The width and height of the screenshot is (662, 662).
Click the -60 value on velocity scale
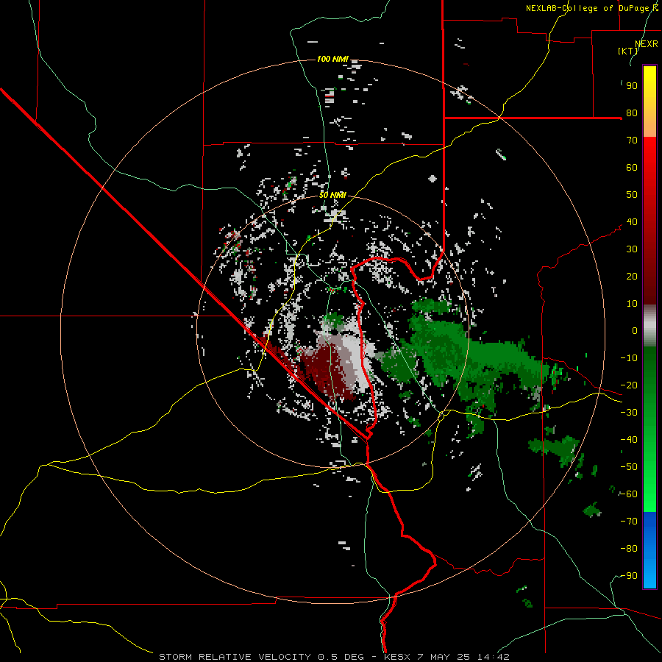tap(629, 494)
